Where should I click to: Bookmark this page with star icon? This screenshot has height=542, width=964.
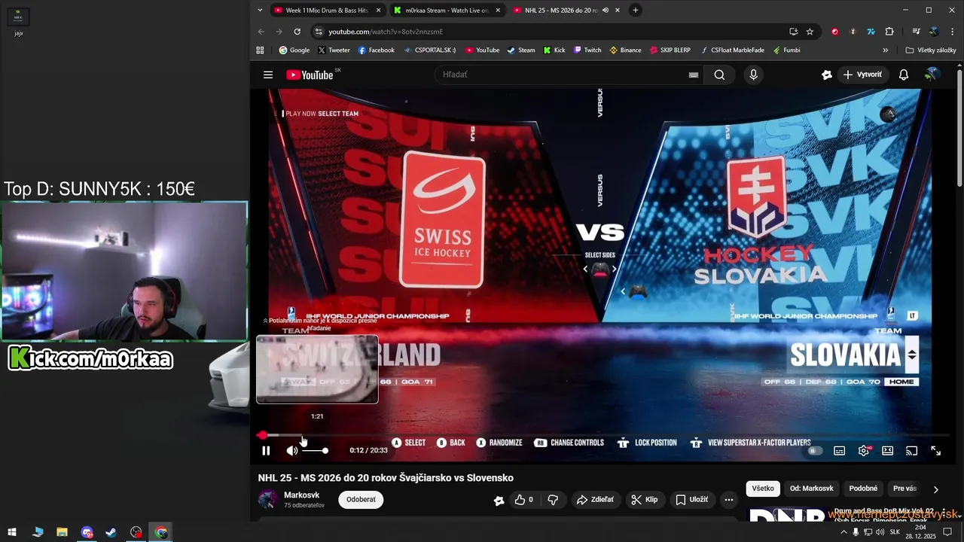pos(810,32)
